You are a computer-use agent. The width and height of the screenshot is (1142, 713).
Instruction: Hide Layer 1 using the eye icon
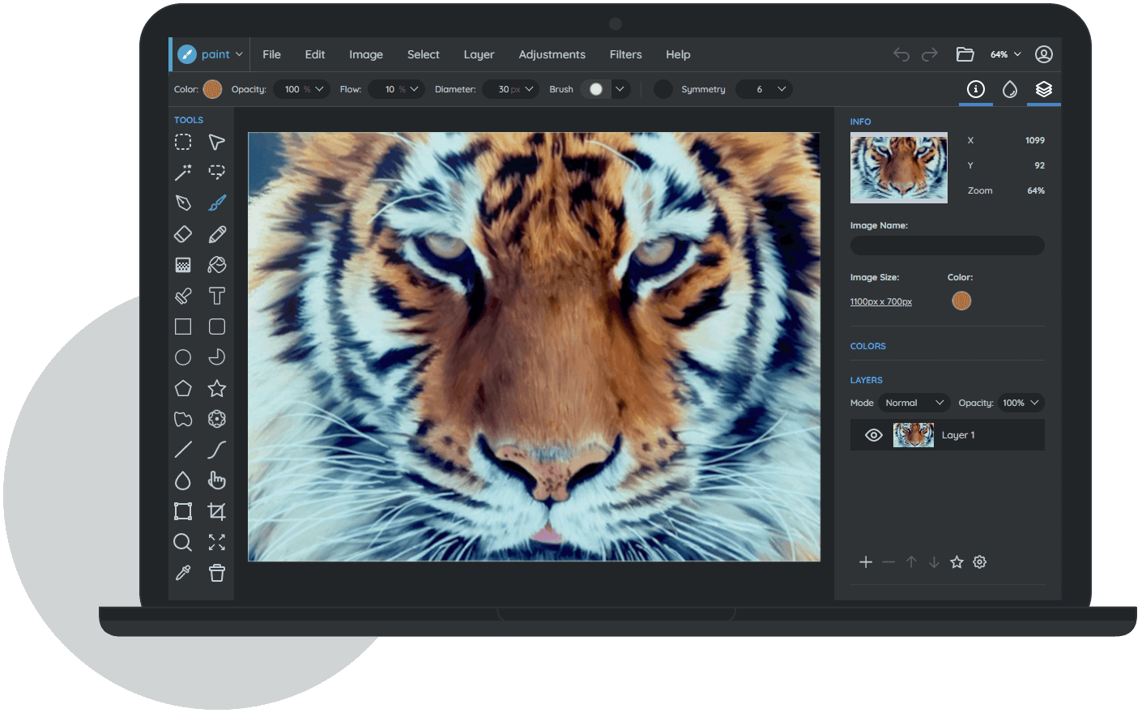point(873,435)
